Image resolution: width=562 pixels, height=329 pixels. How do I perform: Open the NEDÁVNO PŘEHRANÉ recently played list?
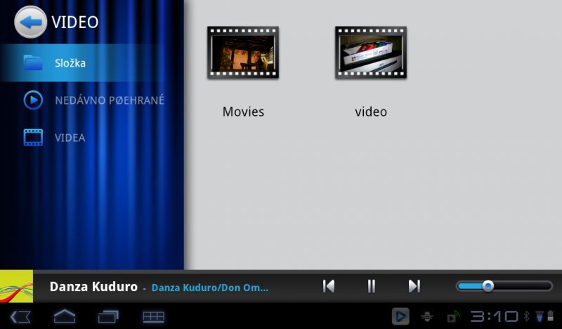pyautogui.click(x=109, y=100)
